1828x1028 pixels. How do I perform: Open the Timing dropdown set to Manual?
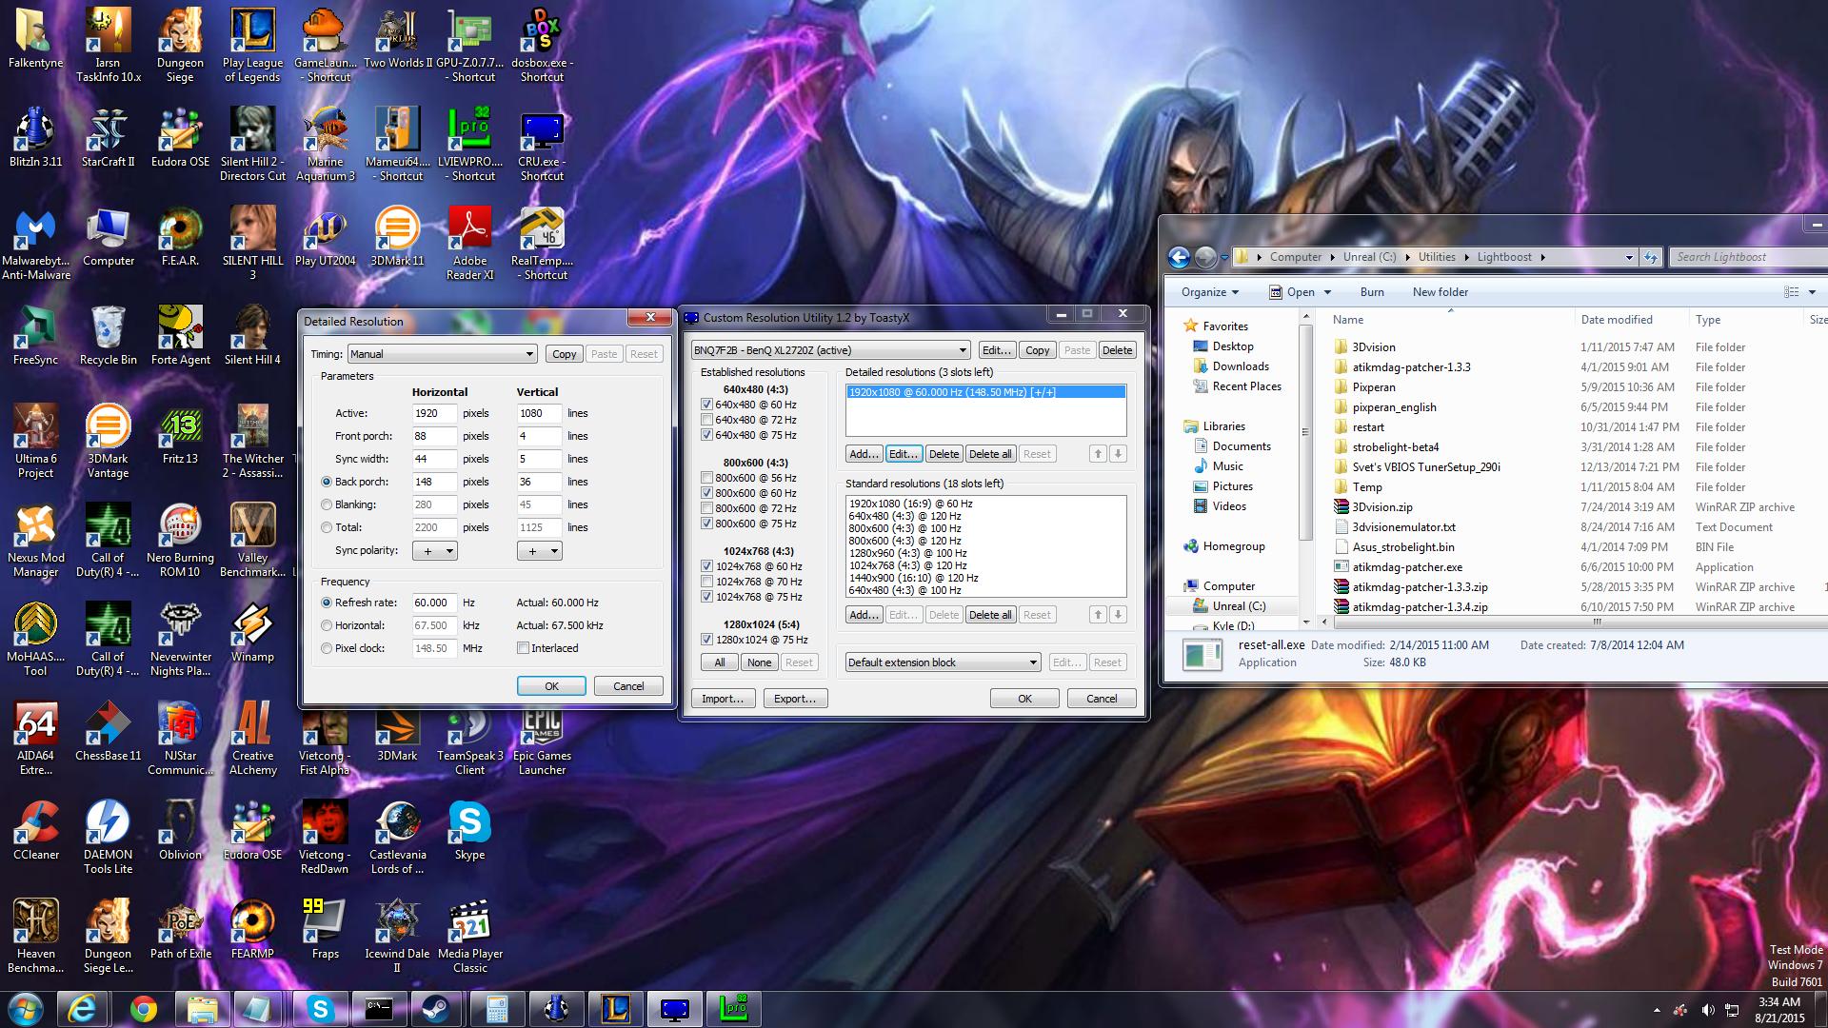442,354
